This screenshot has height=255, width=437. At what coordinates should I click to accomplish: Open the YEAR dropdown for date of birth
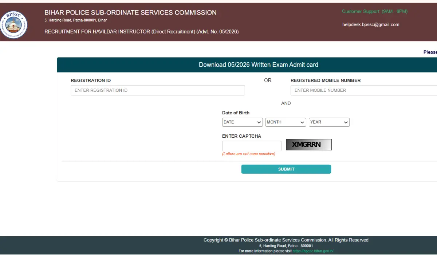(x=329, y=122)
